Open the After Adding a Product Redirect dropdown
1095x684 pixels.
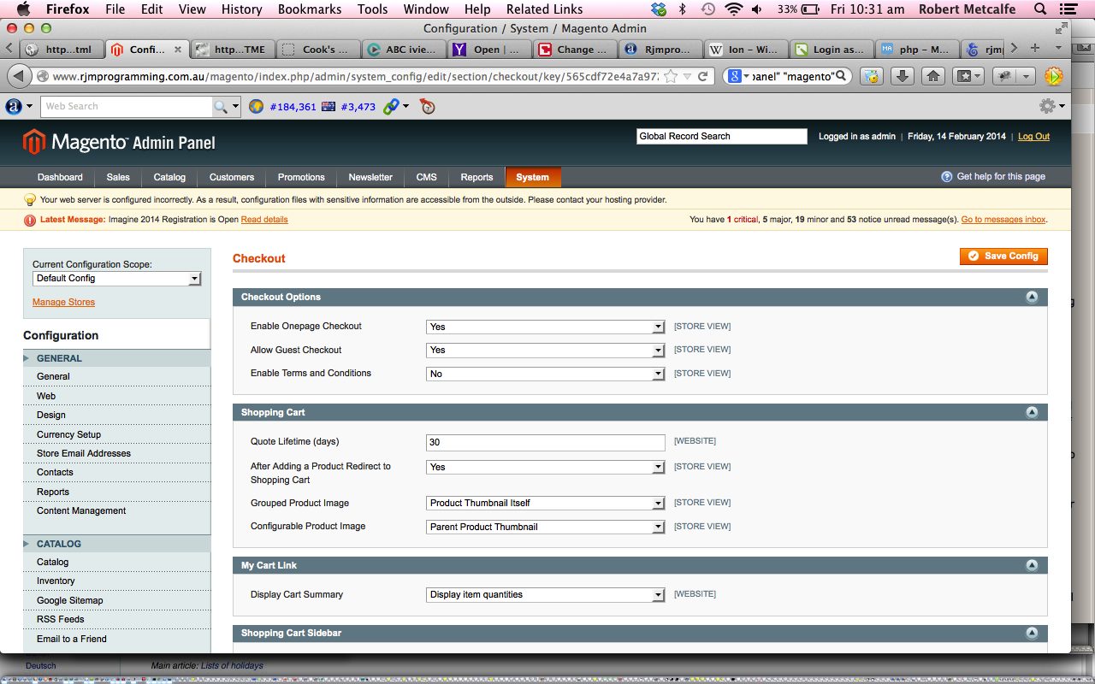pos(545,467)
